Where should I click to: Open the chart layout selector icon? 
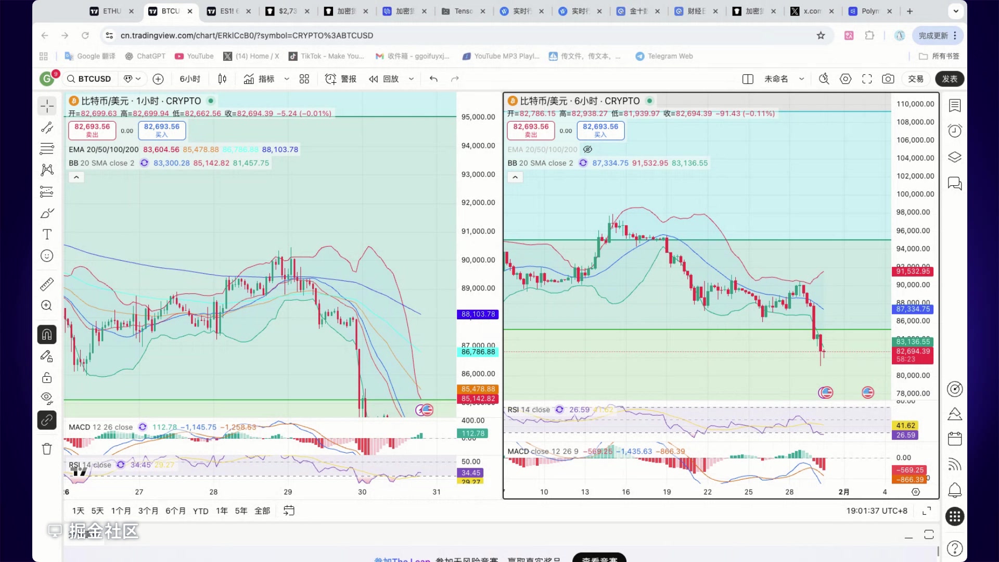748,79
